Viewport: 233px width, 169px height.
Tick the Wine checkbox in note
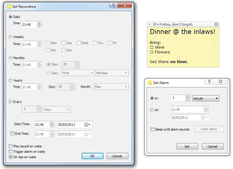[152, 47]
